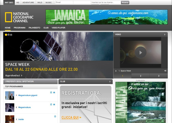Click the Ricerca search button

pos(125,2)
